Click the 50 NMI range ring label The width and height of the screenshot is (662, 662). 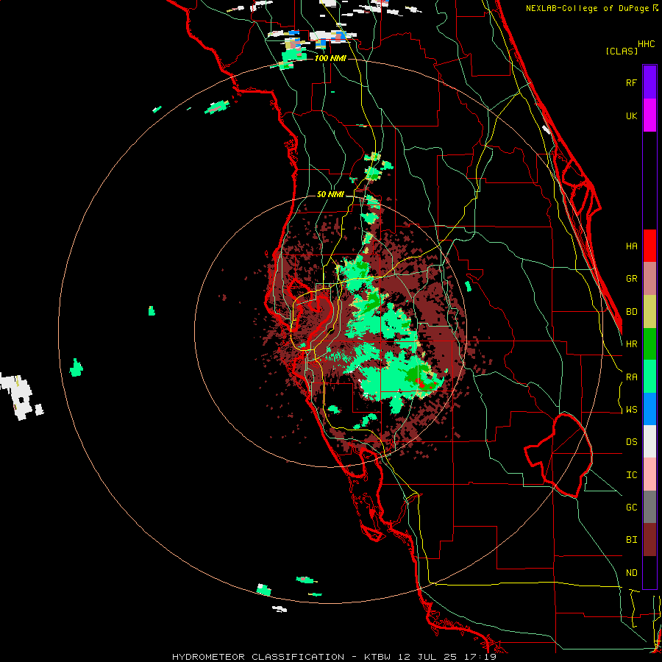click(x=330, y=194)
